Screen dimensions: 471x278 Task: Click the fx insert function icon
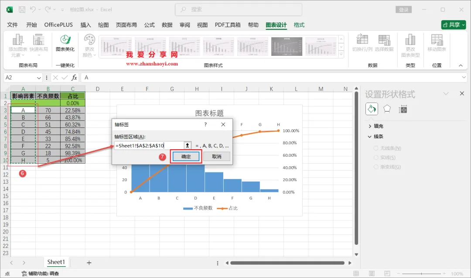click(x=74, y=78)
